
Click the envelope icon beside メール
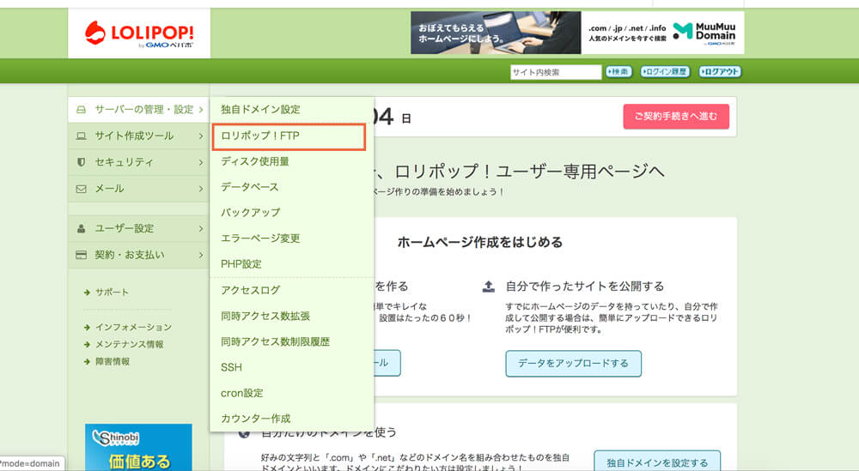pos(81,189)
